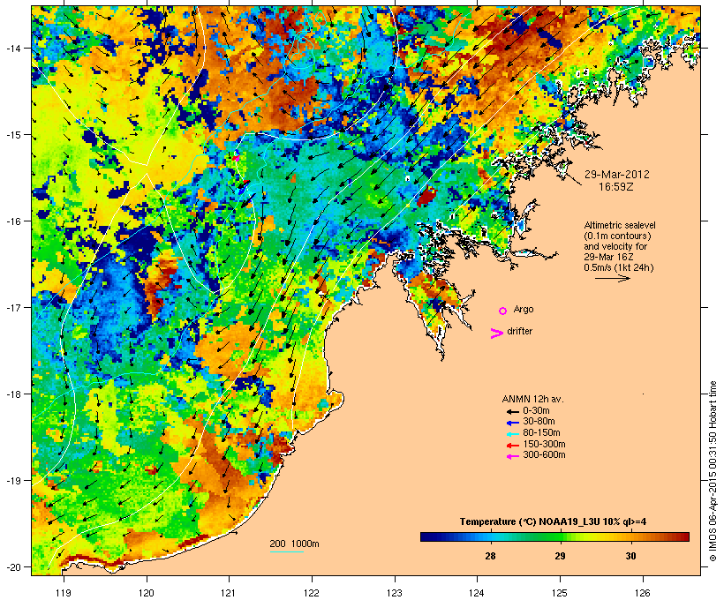The width and height of the screenshot is (724, 600).
Task: Click the drifter legend label
Action: (519, 331)
